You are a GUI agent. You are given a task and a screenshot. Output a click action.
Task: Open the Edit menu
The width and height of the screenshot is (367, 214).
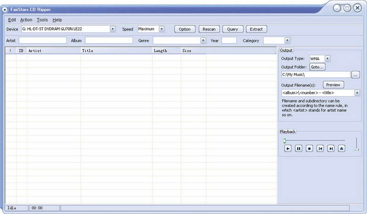[12, 20]
